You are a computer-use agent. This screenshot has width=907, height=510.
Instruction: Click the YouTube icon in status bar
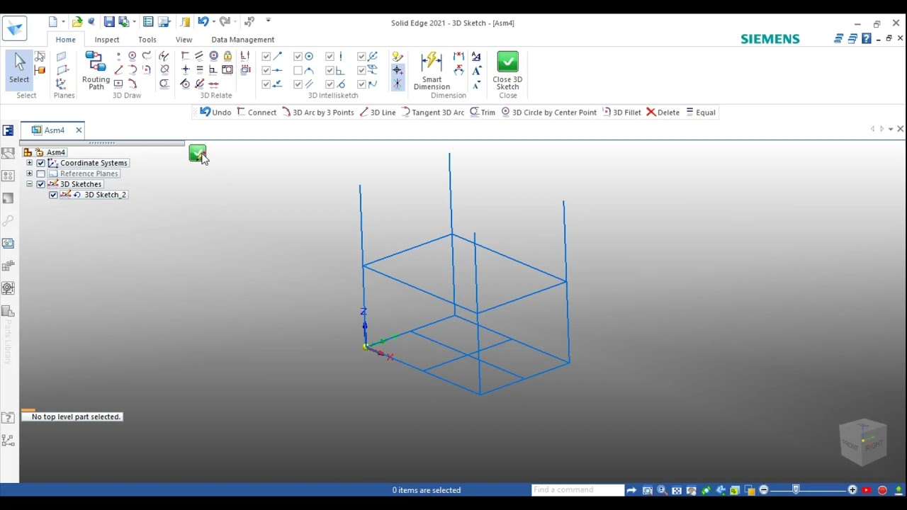point(867,490)
